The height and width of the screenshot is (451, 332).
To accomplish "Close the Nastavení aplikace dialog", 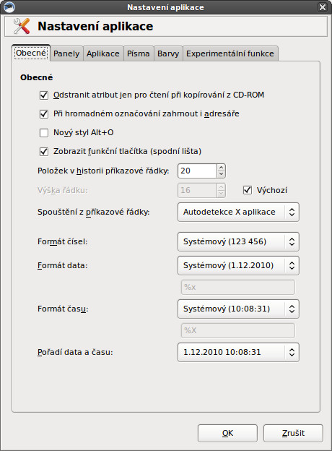I will (x=323, y=7).
